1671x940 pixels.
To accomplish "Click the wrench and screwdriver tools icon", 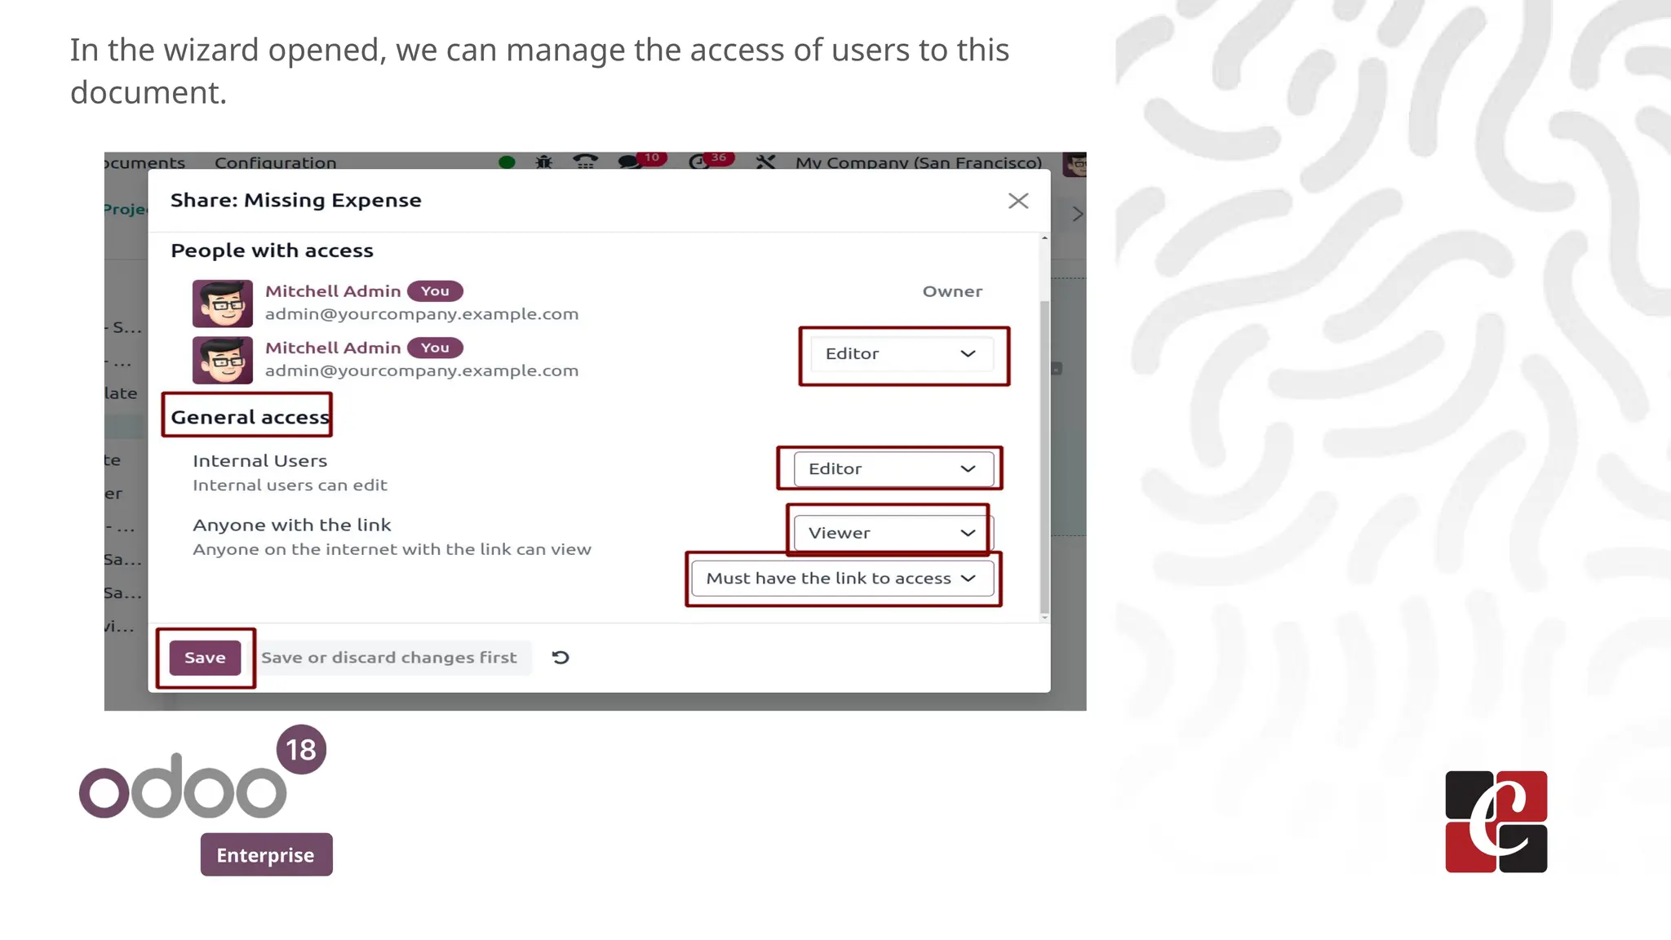I will tap(765, 162).
